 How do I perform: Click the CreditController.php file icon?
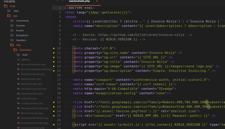click(x=18, y=103)
